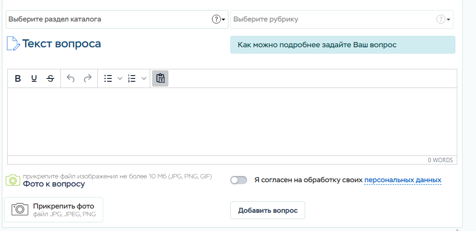Image resolution: width=476 pixels, height=231 pixels.
Task: Click inside the question text editor area
Action: [x=232, y=121]
